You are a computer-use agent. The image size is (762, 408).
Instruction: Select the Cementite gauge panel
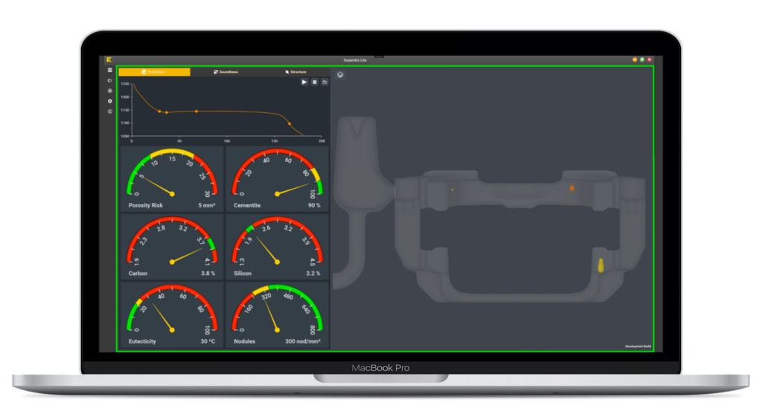pyautogui.click(x=277, y=178)
